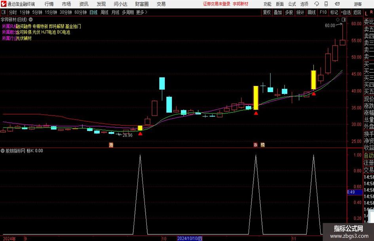Click the 2024/10/10/四 date label
The height and width of the screenshot is (241, 374).
pyautogui.click(x=190, y=238)
